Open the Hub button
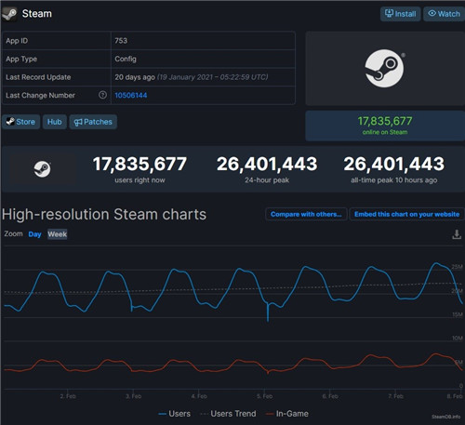 pos(55,122)
